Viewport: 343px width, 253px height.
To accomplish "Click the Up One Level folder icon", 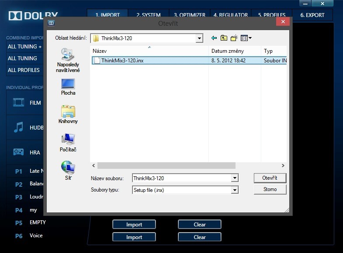I will pyautogui.click(x=224, y=38).
